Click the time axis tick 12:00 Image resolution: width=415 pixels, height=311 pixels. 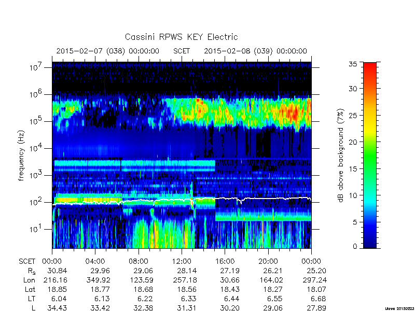(182, 261)
